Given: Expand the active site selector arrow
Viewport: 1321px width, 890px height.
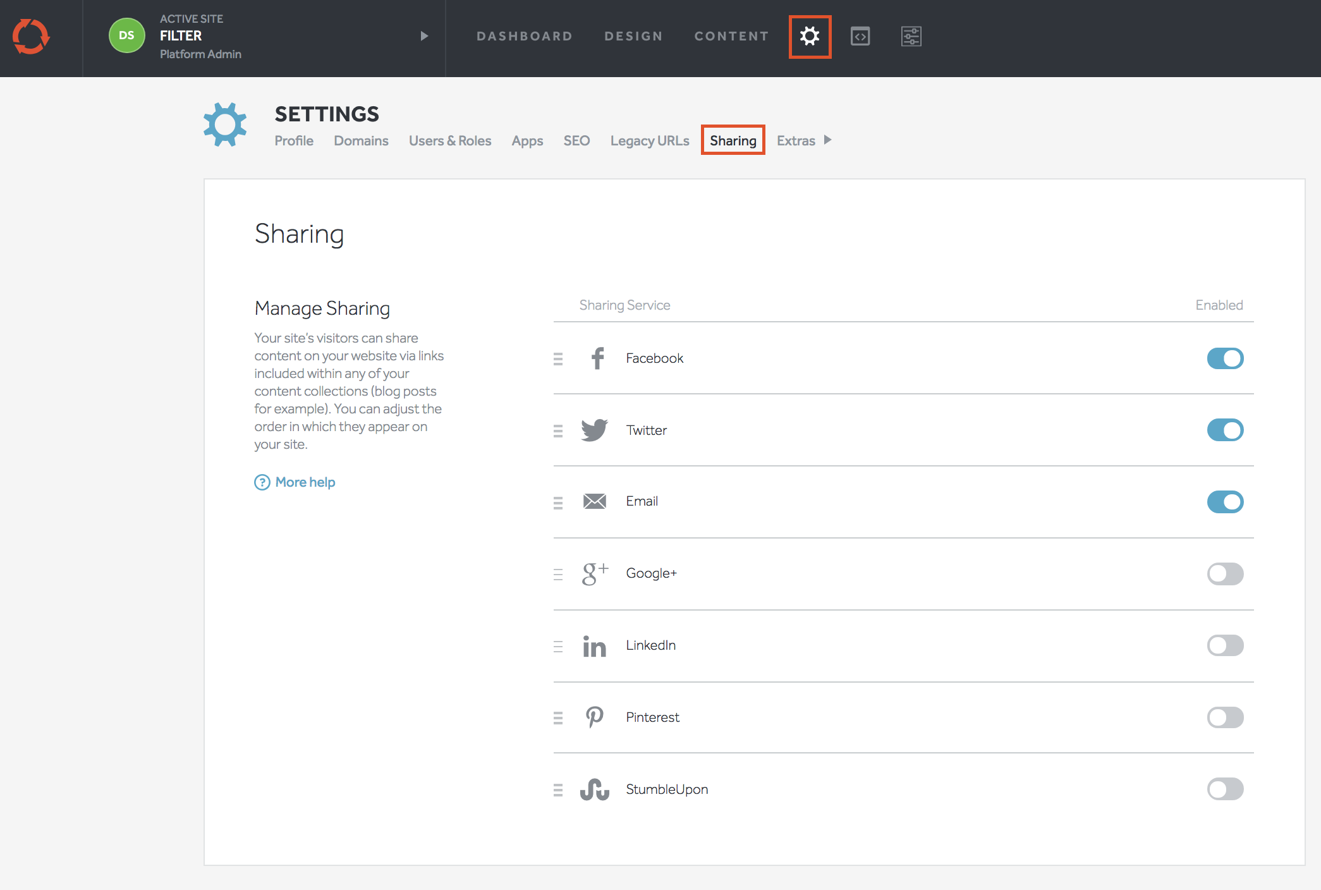Looking at the screenshot, I should point(424,37).
